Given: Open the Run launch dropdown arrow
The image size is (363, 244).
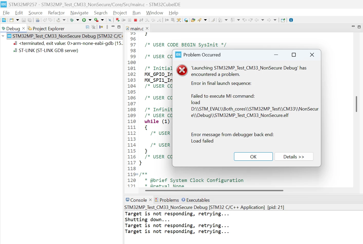Looking at the screenshot, I should (90, 20).
